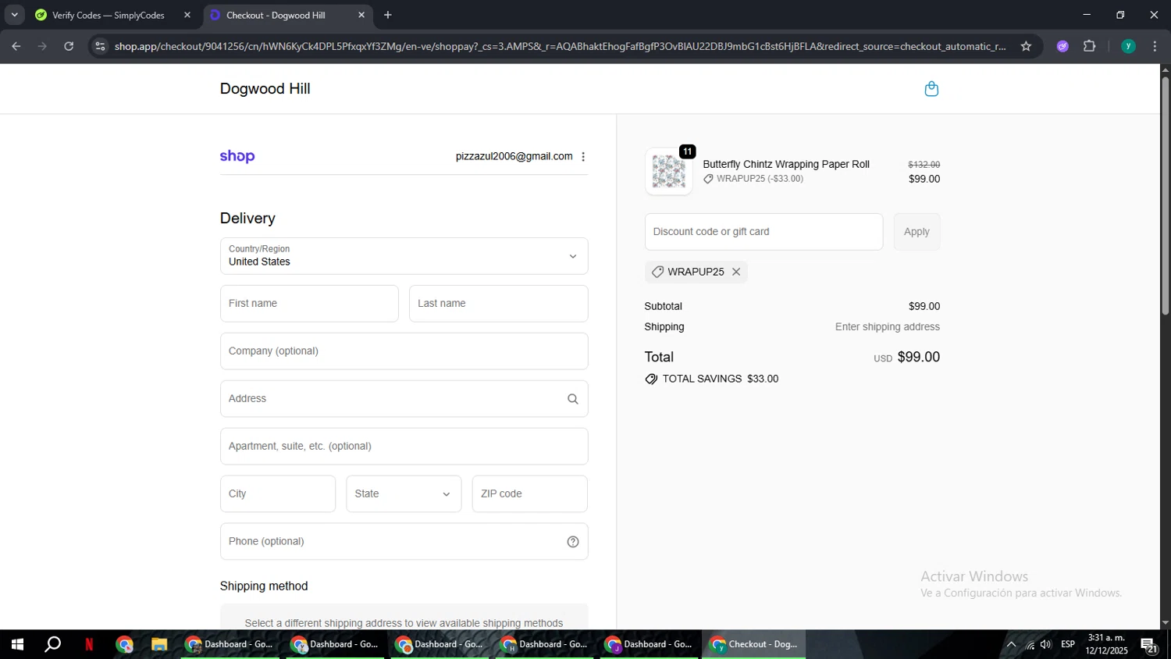
Task: Click the phone field help icon
Action: pos(573,542)
